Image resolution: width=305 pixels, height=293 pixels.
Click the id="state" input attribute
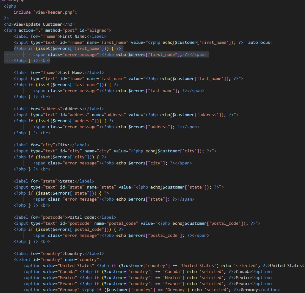(x=72, y=187)
